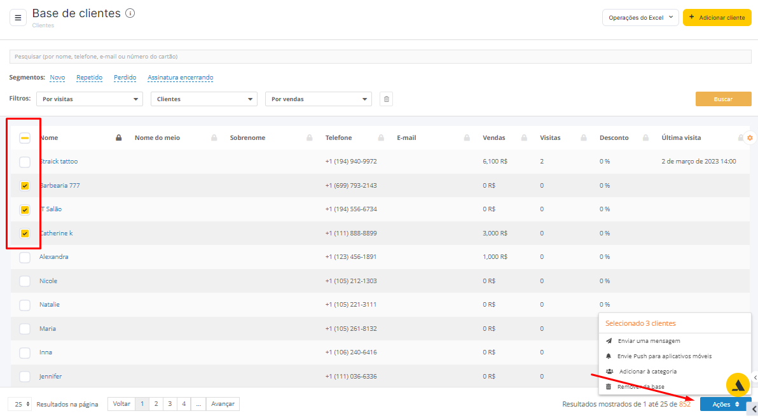Screen dimensions: 758x418
Task: Expand the Clientes filter dropdown
Action: 204,99
